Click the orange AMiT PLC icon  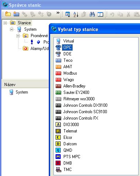pos(58,67)
